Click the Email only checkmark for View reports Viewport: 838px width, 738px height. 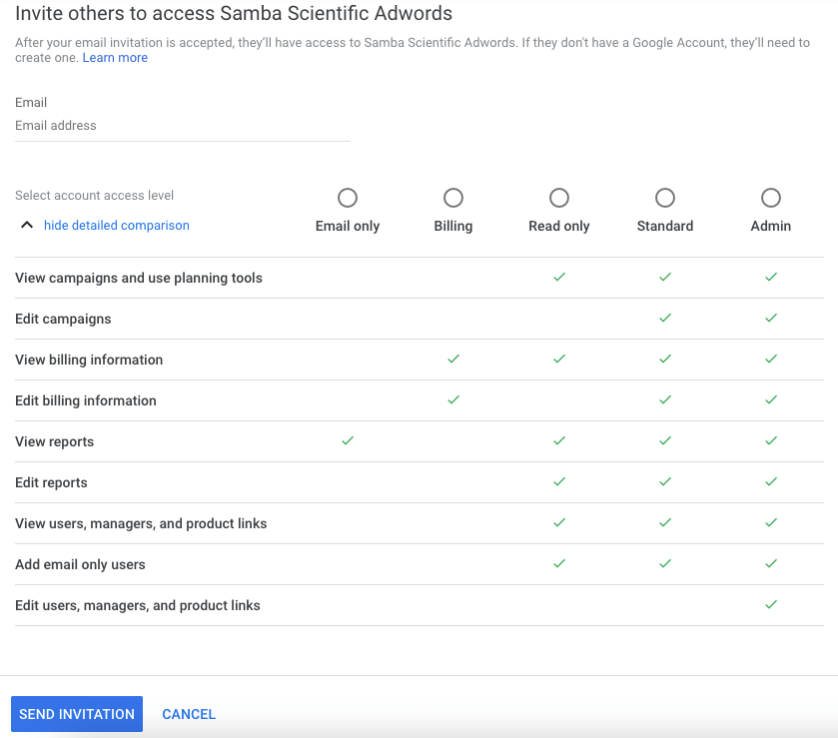pyautogui.click(x=348, y=440)
